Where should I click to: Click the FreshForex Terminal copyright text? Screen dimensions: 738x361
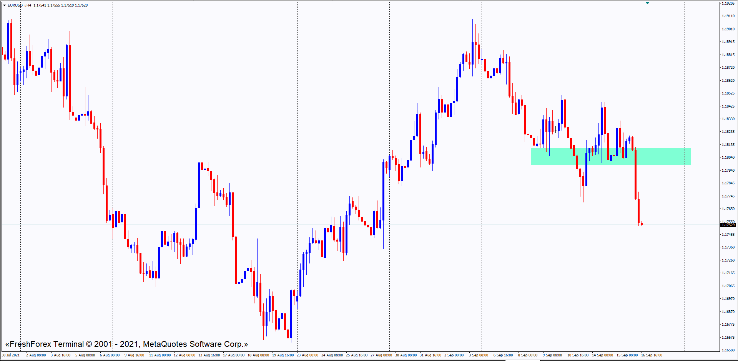[x=126, y=344]
